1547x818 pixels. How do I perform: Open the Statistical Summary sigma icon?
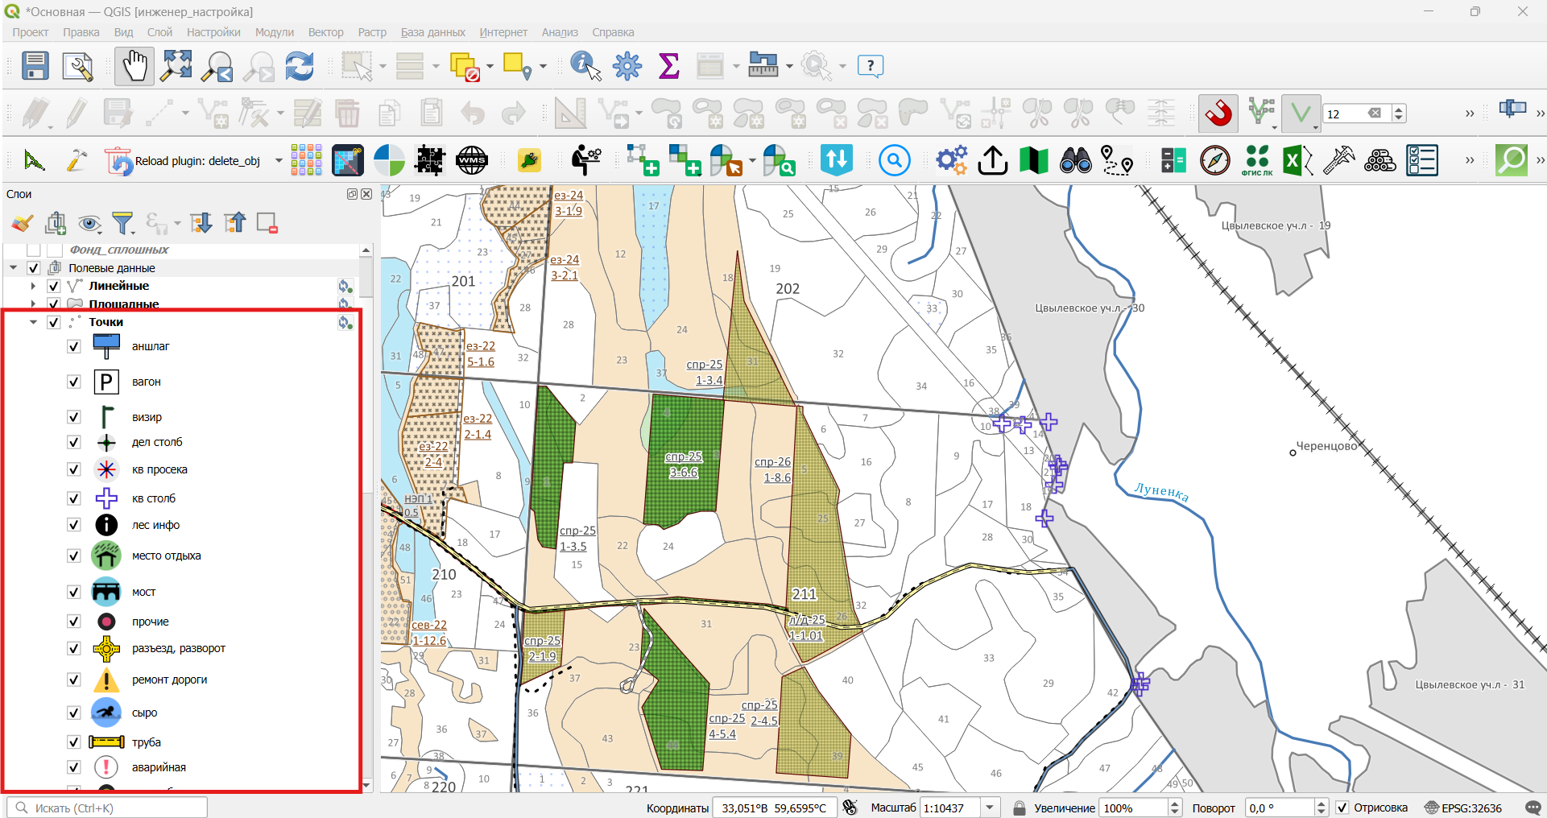coord(668,66)
